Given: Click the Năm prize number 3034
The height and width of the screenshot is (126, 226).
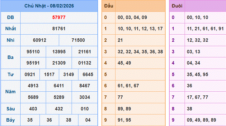Looking at the screenshot, I should pyautogui.click(x=85, y=97).
